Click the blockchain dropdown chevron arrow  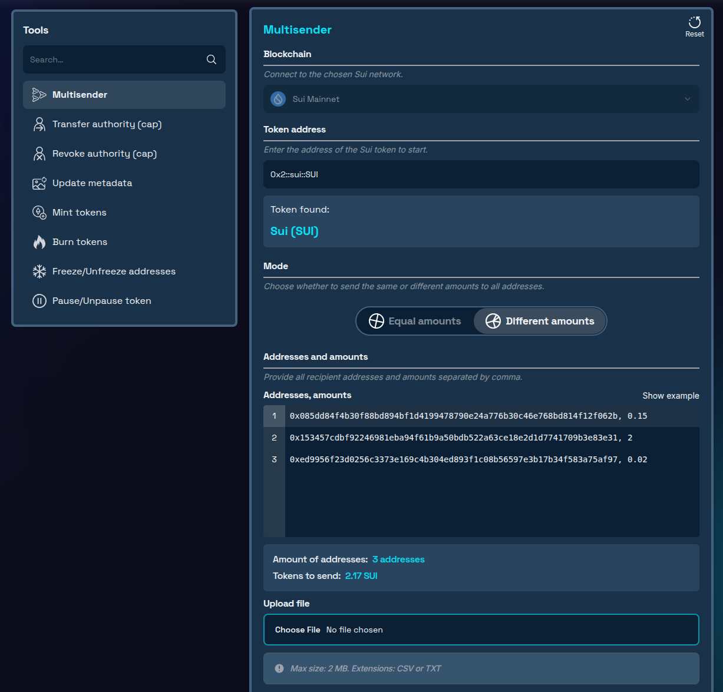[688, 99]
